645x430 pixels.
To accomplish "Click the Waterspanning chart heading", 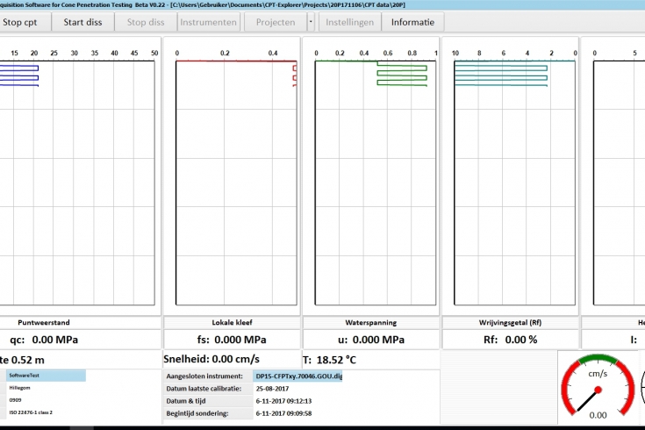I will (371, 323).
